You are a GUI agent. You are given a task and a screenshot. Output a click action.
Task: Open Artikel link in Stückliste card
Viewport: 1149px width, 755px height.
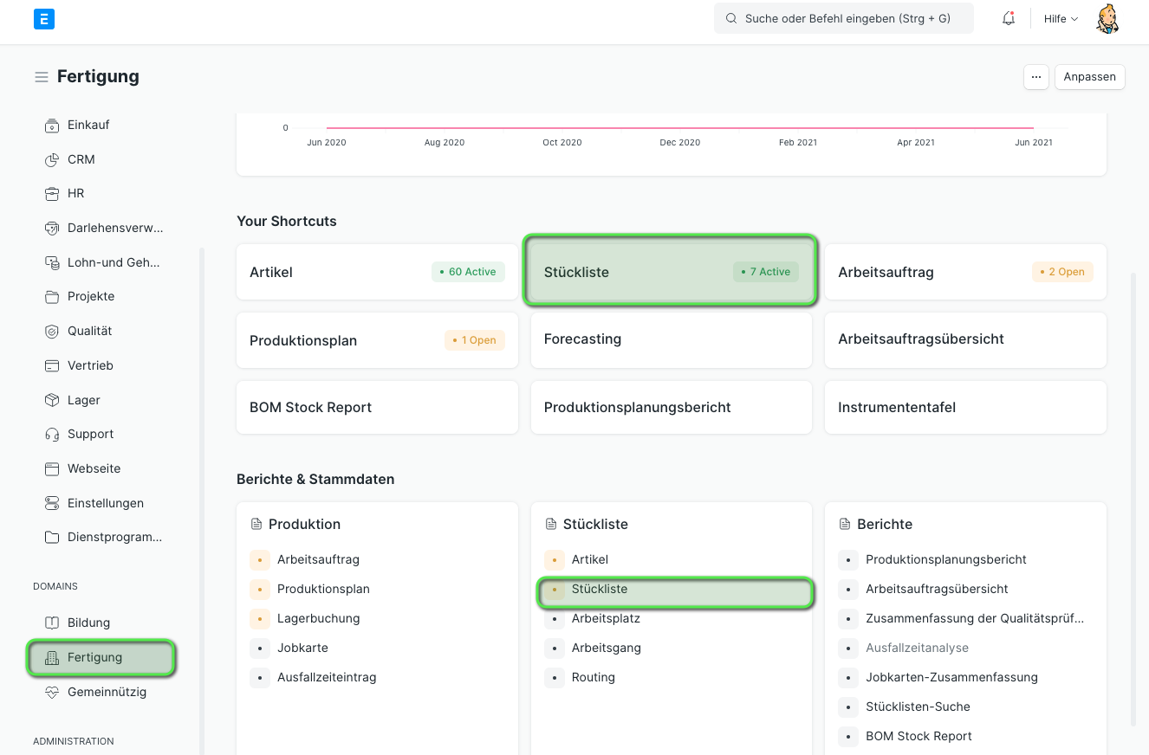(x=589, y=559)
